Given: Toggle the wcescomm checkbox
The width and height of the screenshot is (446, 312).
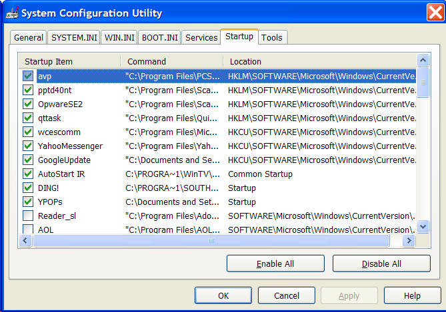Looking at the screenshot, I should tap(28, 132).
